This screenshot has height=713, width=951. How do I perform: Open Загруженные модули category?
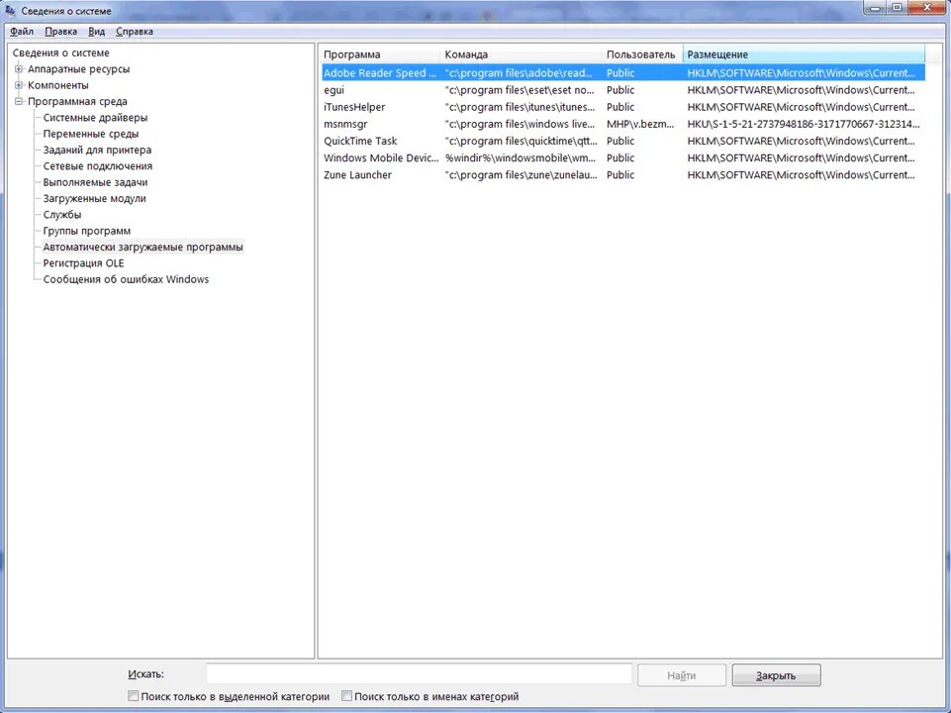click(95, 198)
